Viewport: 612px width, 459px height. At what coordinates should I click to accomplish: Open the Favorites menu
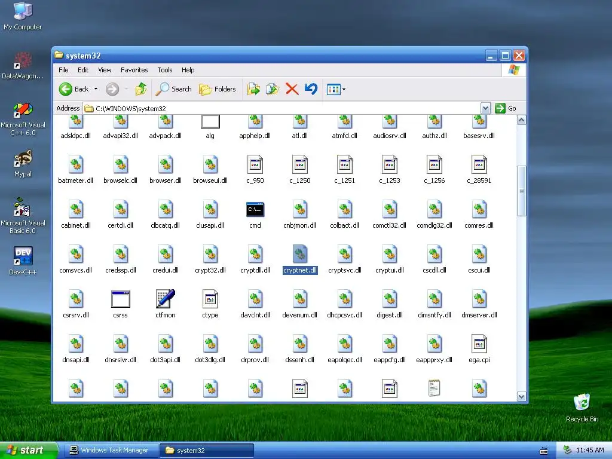[134, 70]
